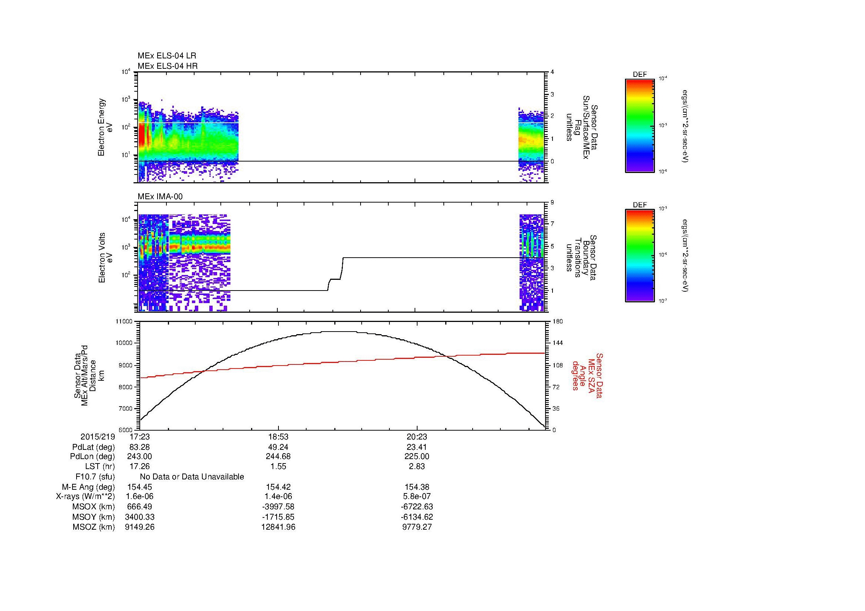
Task: Click the 'MSOX (km)' row label
Action: [94, 507]
